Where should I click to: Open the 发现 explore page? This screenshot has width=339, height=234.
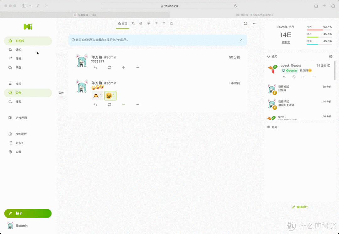tap(18, 84)
